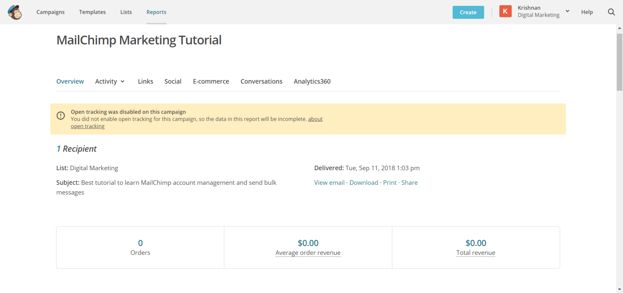Click the Download report link
Screen dimensions: 623x293
coord(363,183)
